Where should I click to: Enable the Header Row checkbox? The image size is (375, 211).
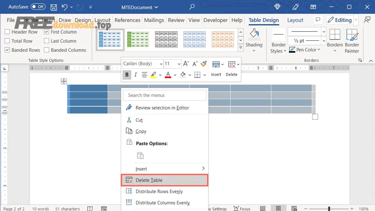[7, 32]
